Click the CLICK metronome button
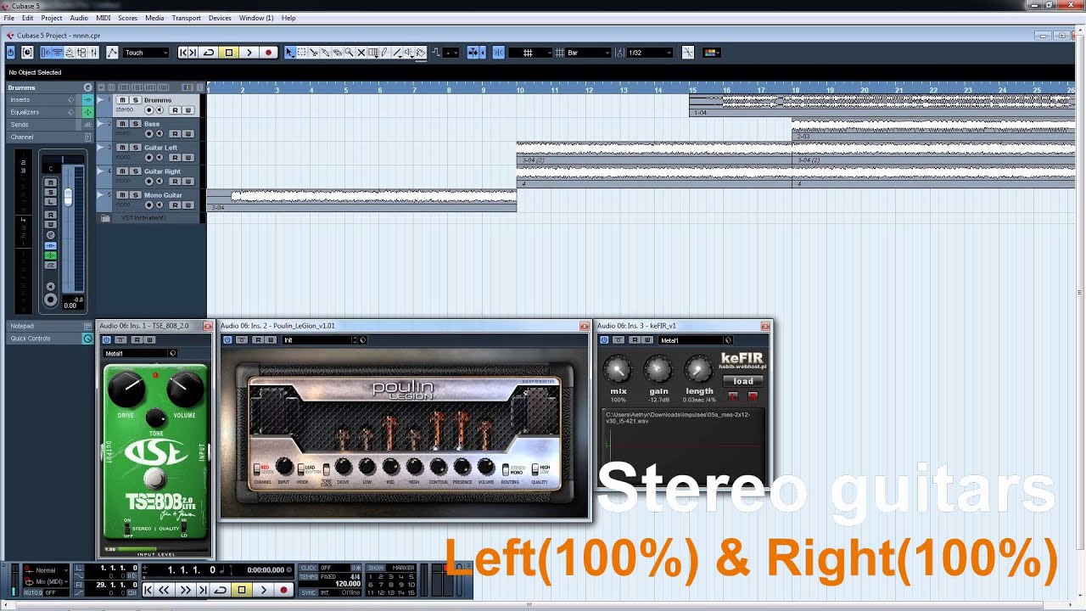1086x611 pixels. pos(308,568)
